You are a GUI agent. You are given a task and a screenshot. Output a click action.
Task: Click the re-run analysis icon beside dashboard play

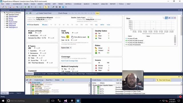click(x=31, y=13)
